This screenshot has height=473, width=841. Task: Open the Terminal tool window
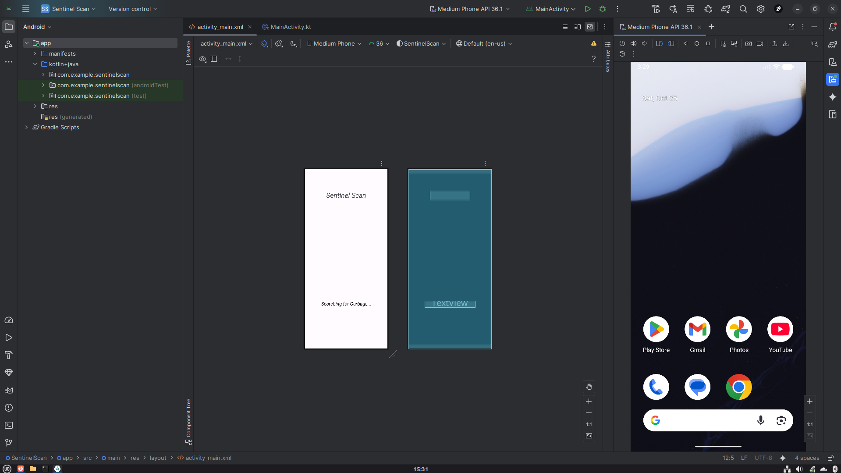9,425
